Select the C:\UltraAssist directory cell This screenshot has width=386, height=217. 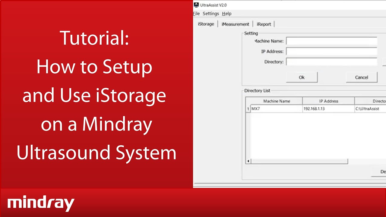coord(370,109)
